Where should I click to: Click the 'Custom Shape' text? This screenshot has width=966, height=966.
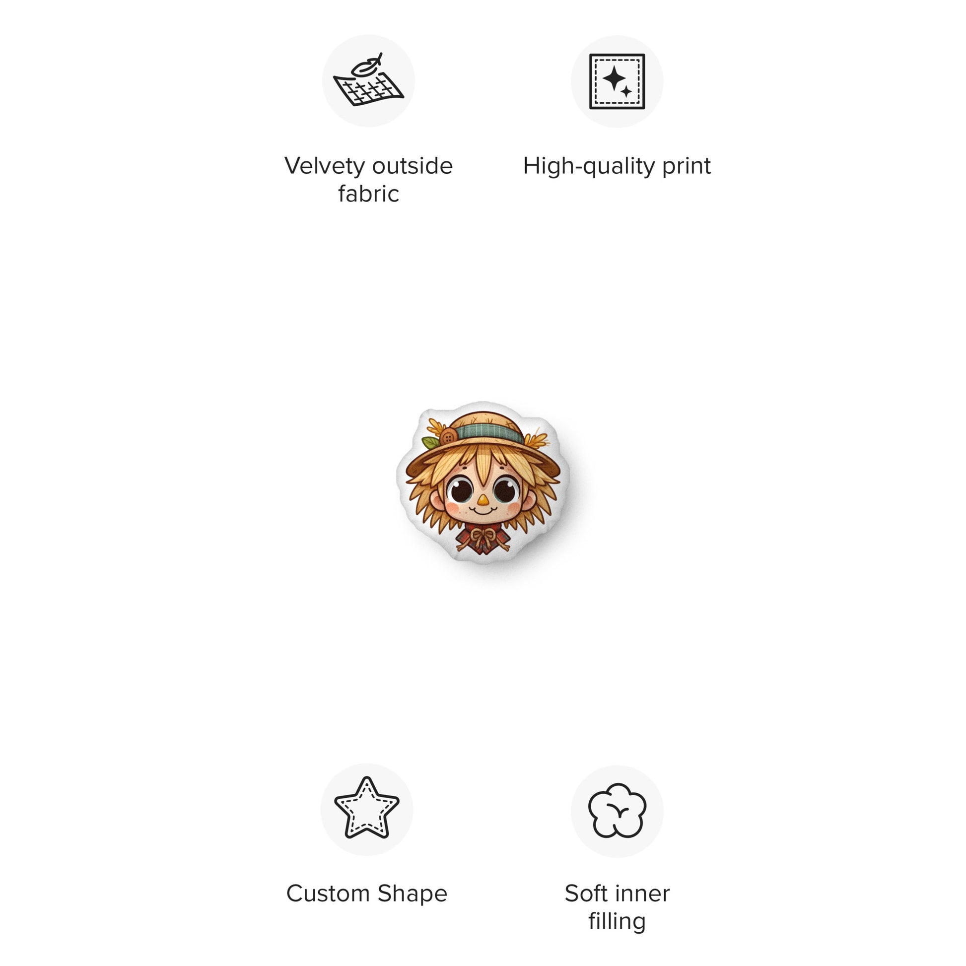coord(366,894)
